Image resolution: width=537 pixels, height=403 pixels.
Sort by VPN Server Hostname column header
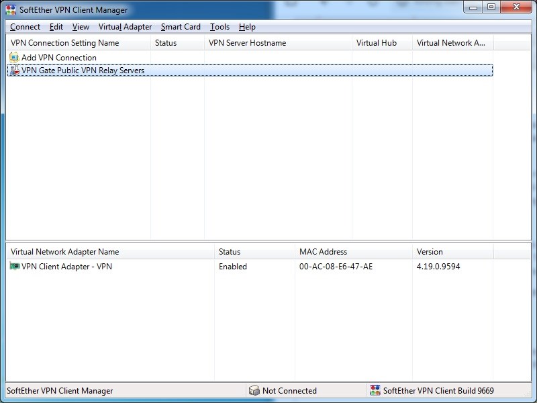point(247,43)
